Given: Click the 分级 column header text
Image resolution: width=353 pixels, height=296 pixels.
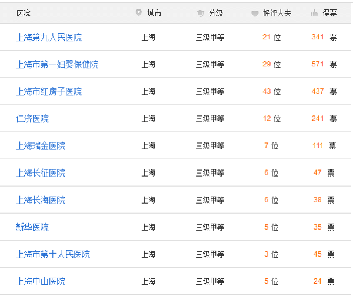Looking at the screenshot, I should pyautogui.click(x=216, y=13).
